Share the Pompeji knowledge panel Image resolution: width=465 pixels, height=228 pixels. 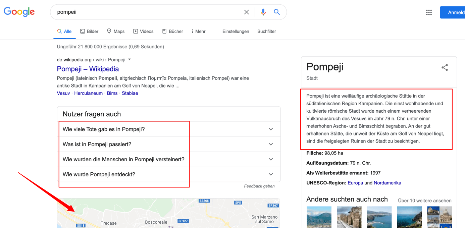click(445, 67)
